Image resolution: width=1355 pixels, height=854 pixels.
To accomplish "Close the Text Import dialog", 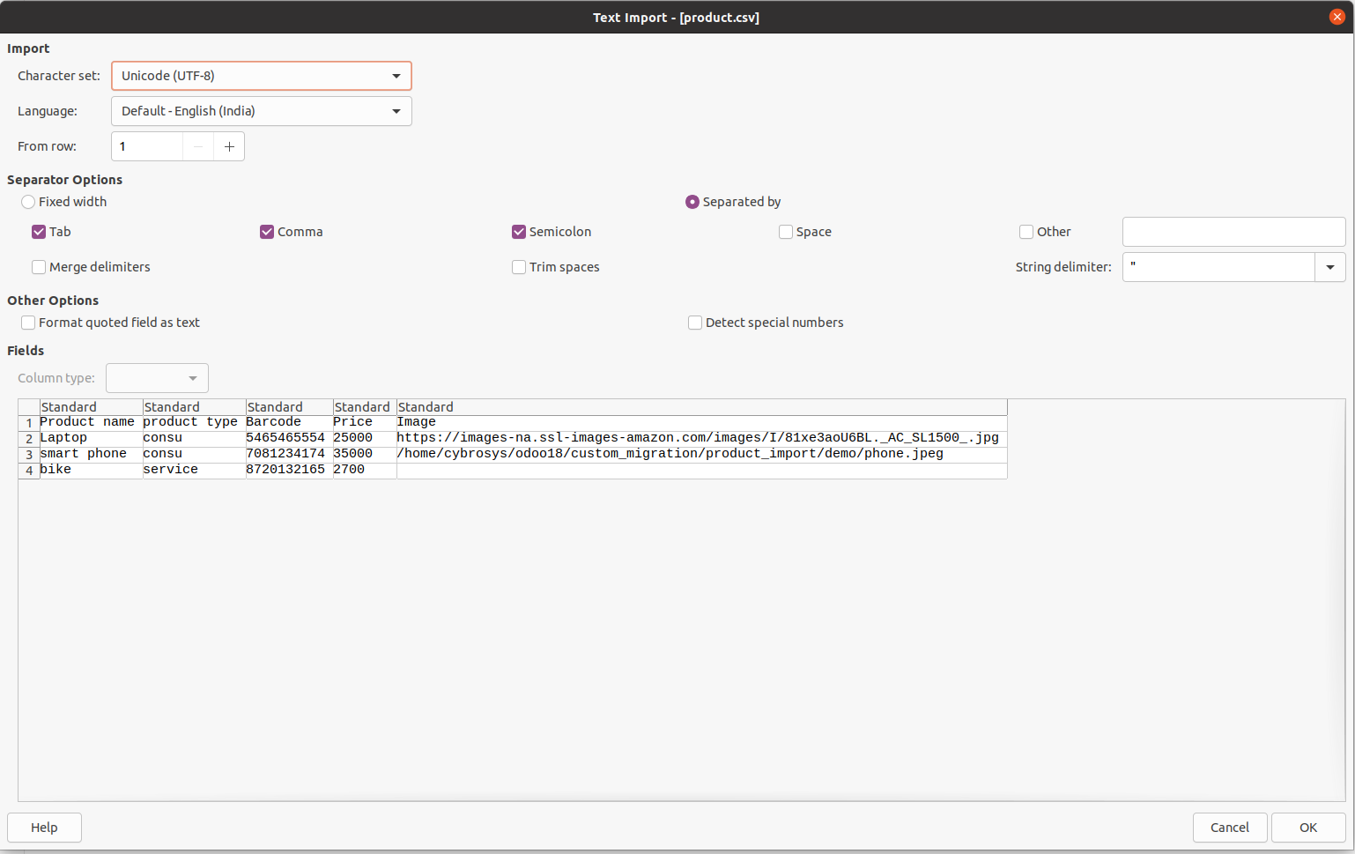I will [1336, 17].
